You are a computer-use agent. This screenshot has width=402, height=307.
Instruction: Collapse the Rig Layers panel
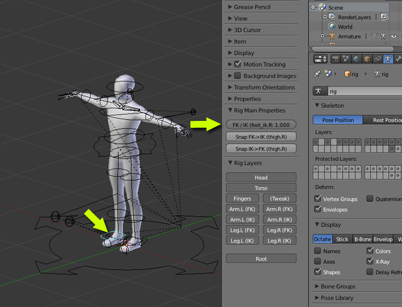(x=261, y=163)
